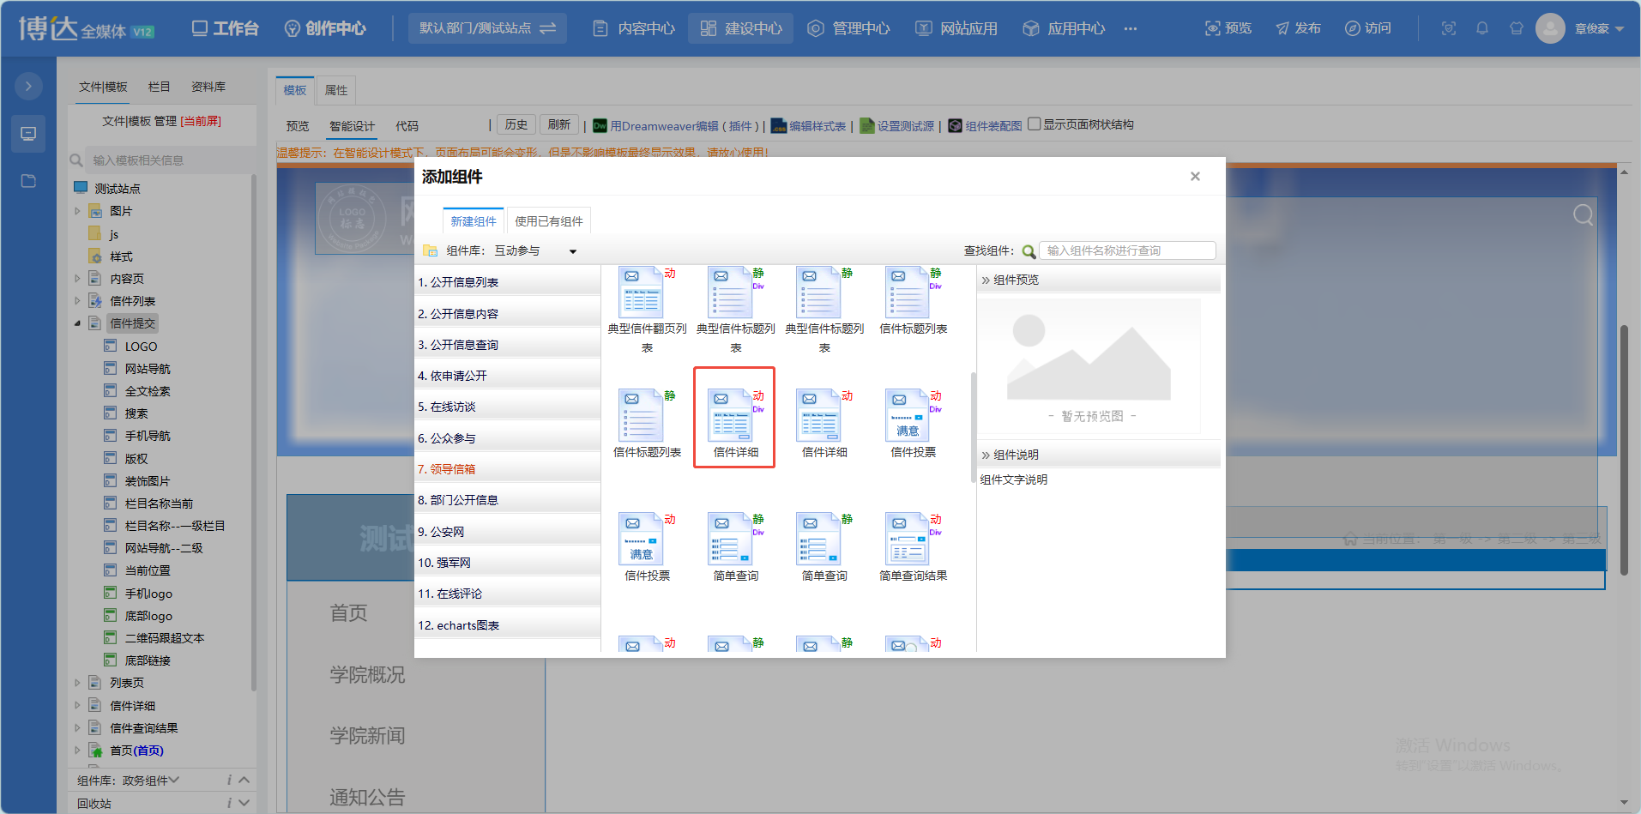Click the 历史 button
The width and height of the screenshot is (1641, 814).
[x=516, y=125]
